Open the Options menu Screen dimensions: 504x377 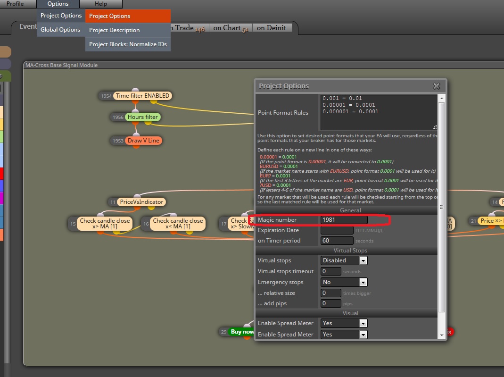pos(58,4)
